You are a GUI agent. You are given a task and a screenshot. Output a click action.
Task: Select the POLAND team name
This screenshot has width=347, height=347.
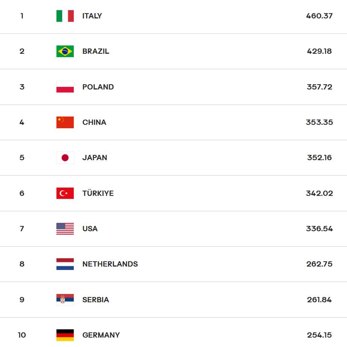tap(98, 87)
